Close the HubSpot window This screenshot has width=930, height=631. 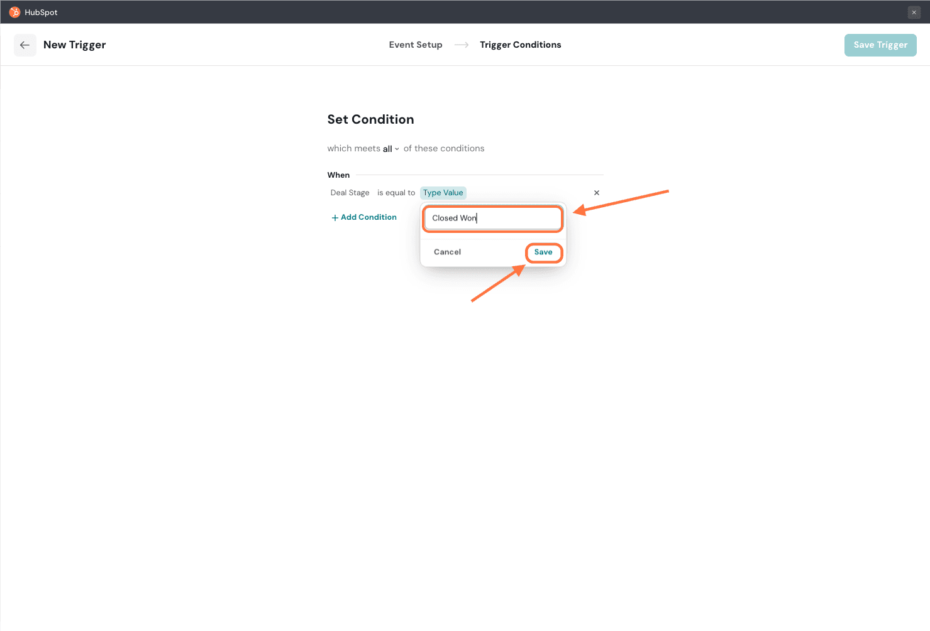914,13
